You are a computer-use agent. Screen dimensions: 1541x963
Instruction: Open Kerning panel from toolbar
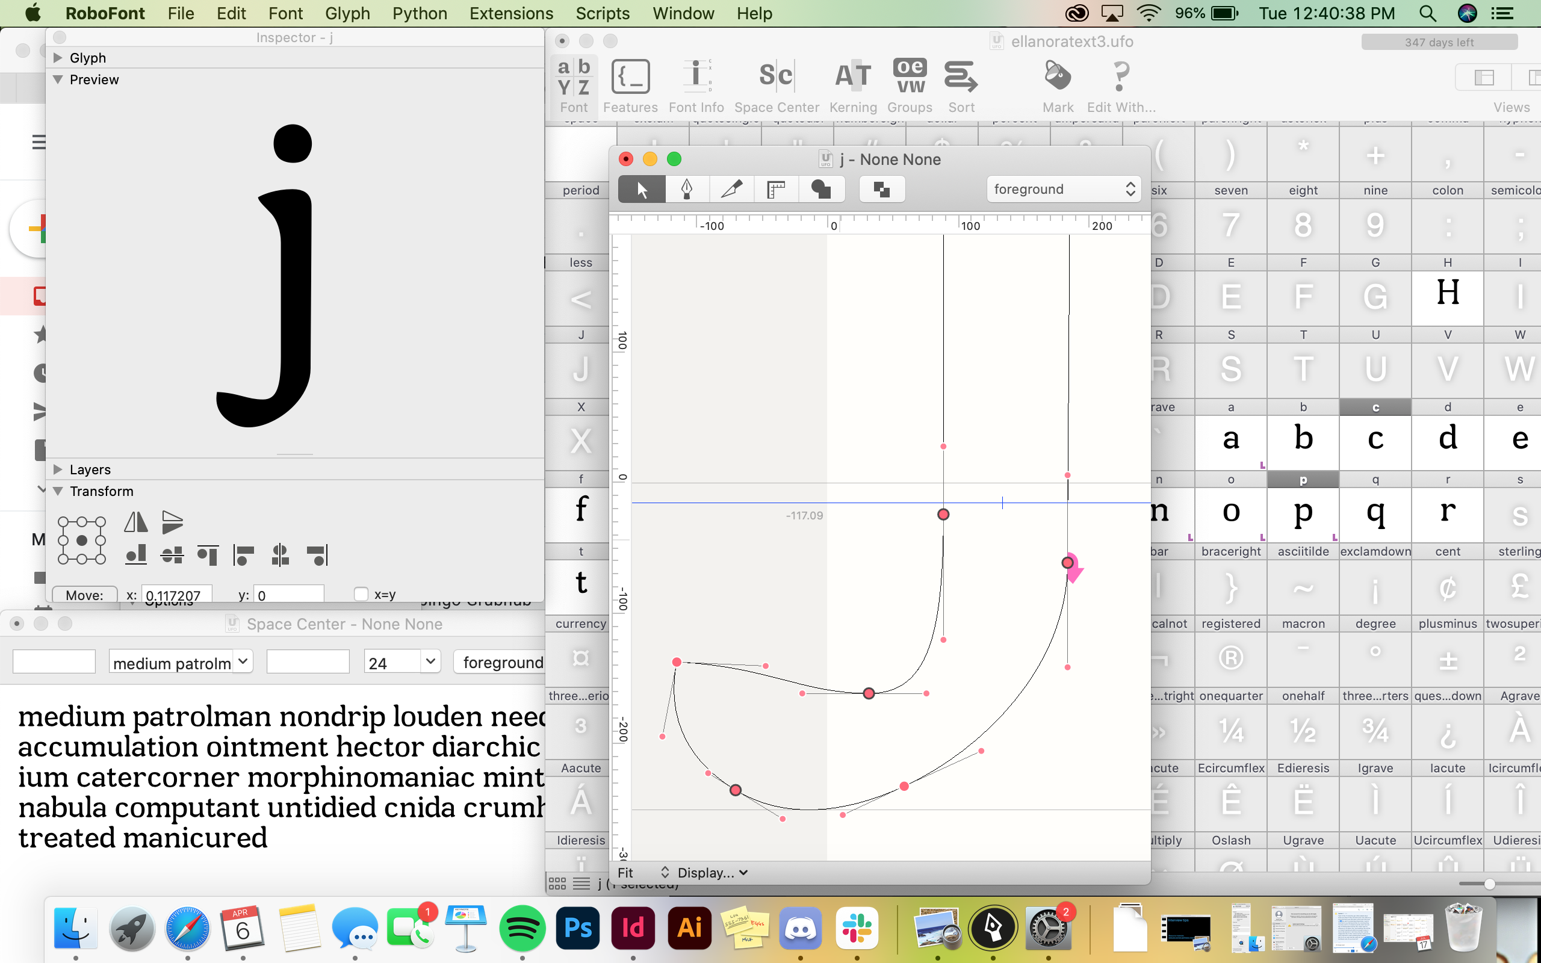(x=854, y=86)
